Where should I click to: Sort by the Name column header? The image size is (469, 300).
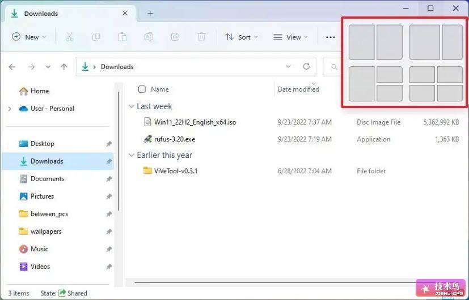(160, 89)
